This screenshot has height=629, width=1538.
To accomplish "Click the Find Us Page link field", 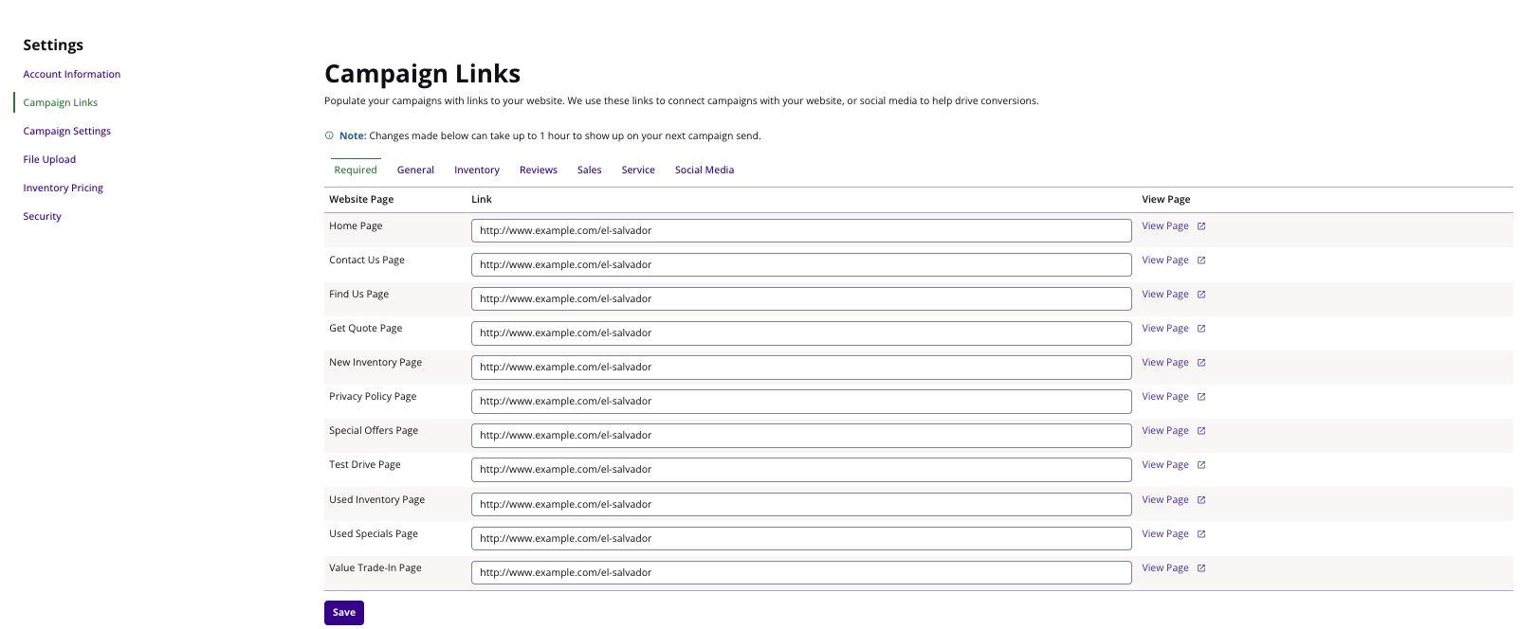I will 801,298.
